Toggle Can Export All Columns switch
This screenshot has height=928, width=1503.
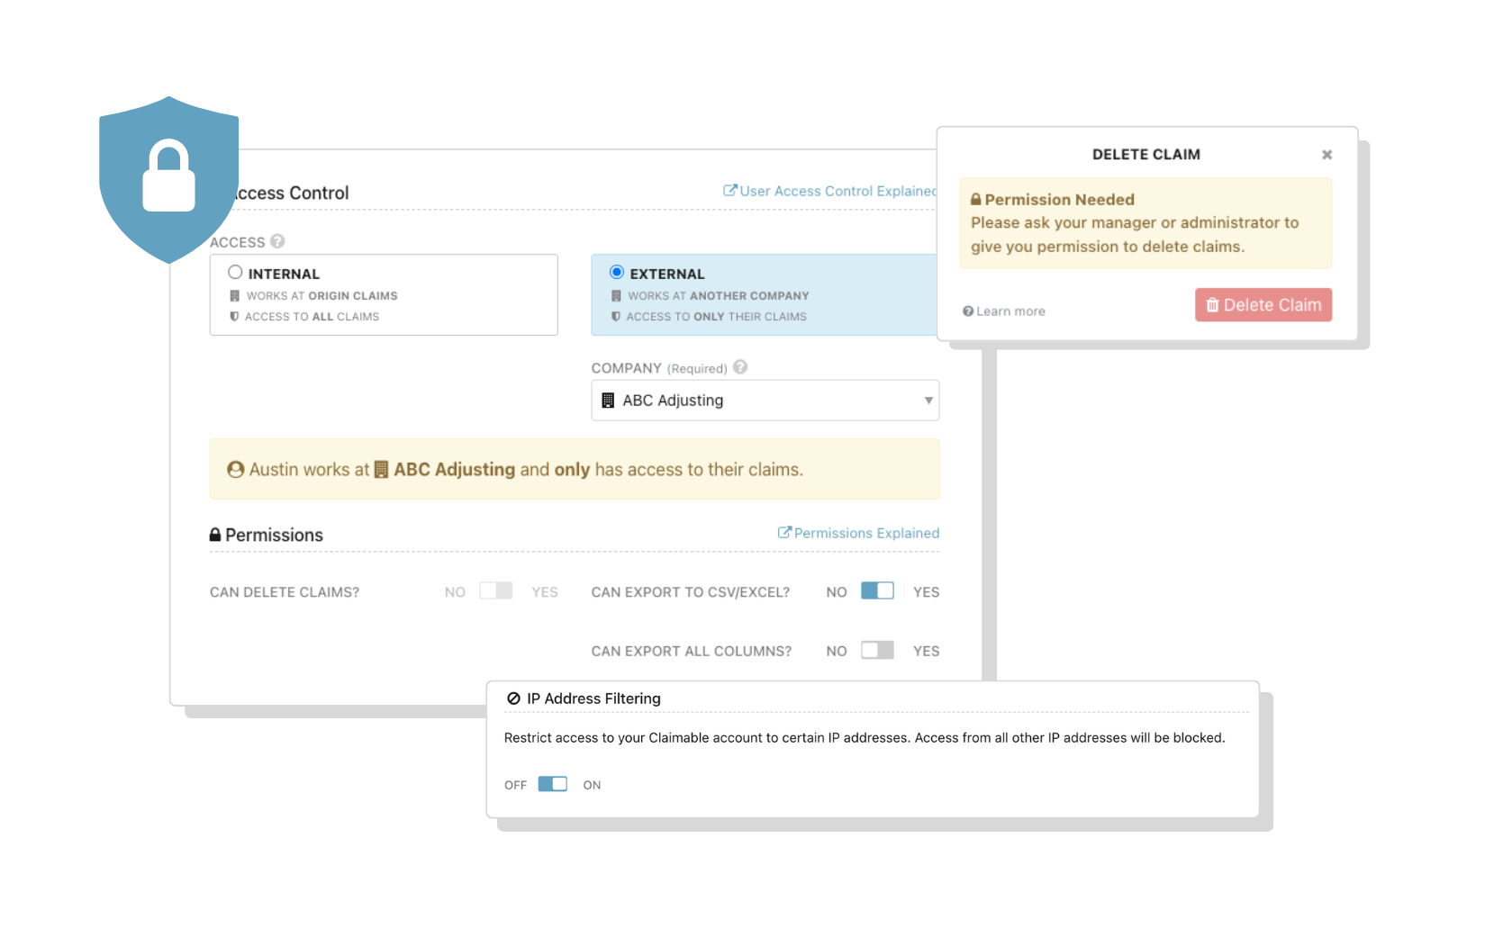(877, 650)
